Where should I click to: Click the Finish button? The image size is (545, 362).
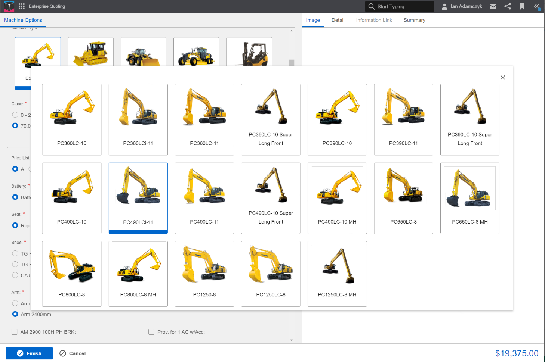point(29,353)
